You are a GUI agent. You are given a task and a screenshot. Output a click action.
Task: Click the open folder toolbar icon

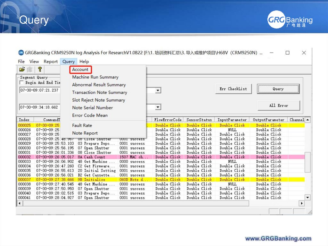coord(22,69)
